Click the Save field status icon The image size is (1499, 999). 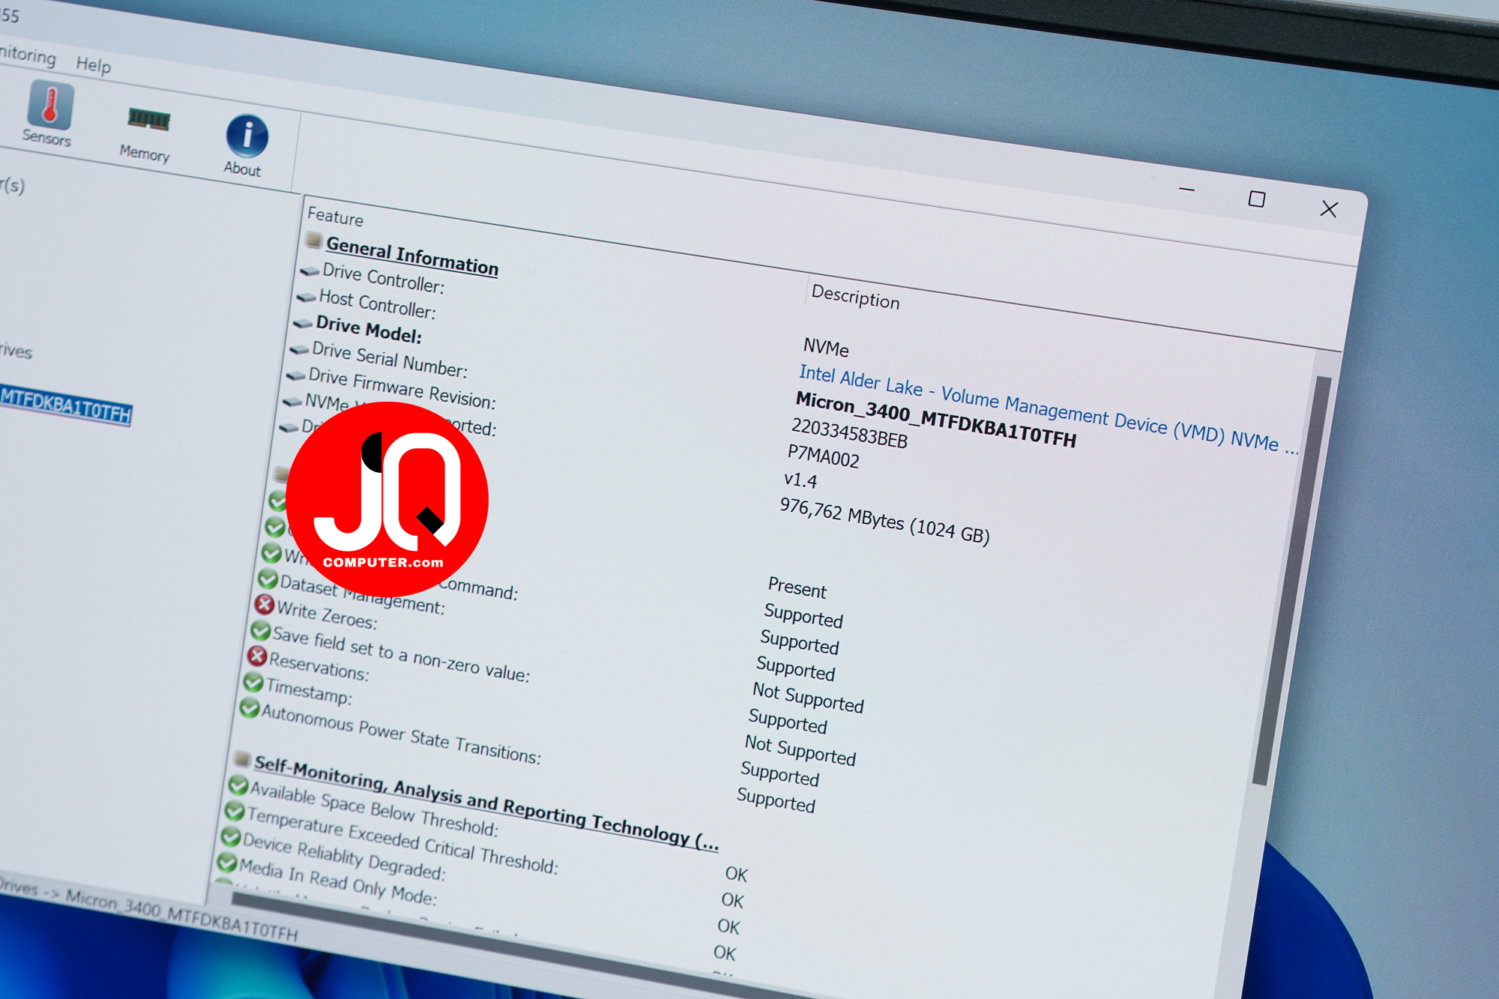click(260, 630)
